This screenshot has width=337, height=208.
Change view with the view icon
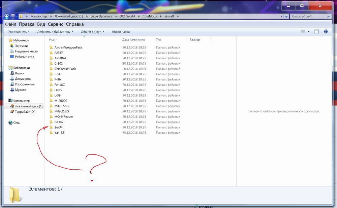303,32
